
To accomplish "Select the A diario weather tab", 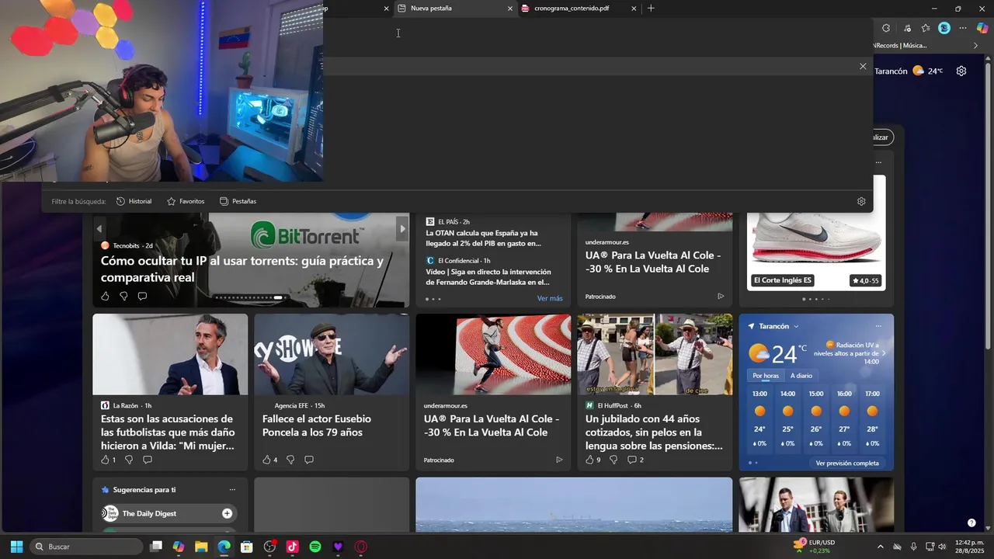I will pyautogui.click(x=801, y=376).
